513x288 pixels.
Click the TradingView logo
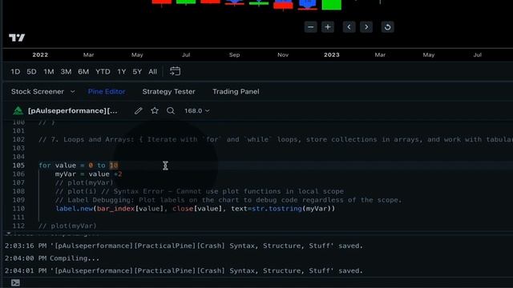(x=17, y=38)
